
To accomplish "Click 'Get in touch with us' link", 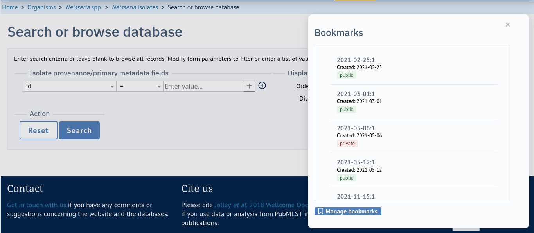I will 37,205.
